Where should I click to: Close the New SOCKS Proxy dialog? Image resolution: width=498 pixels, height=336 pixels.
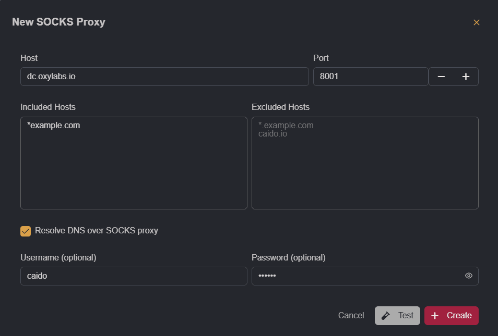(476, 22)
